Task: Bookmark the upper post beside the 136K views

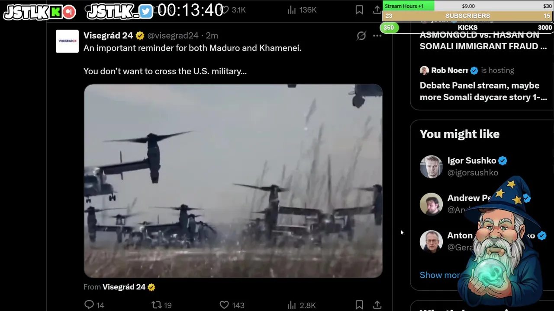Action: (x=359, y=10)
